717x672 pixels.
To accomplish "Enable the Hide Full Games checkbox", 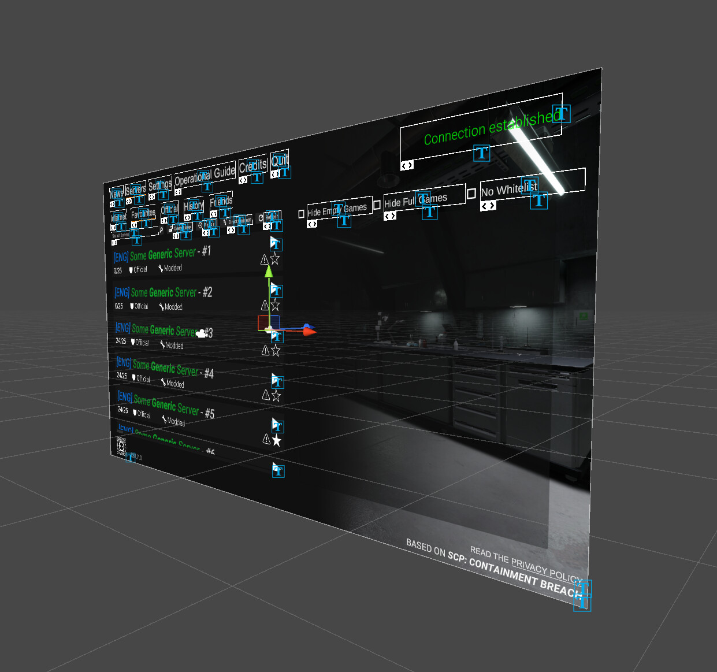I will (377, 204).
